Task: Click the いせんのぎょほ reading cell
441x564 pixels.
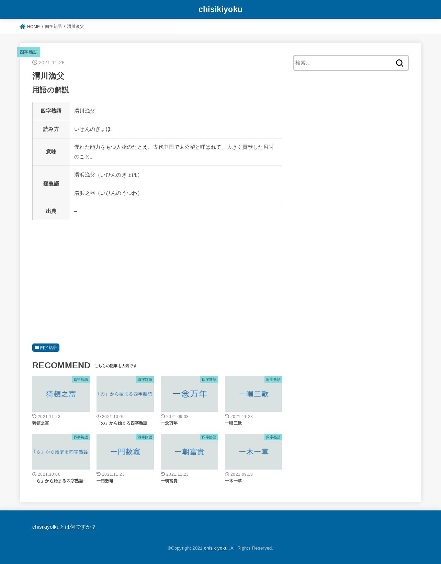Action: (176, 129)
